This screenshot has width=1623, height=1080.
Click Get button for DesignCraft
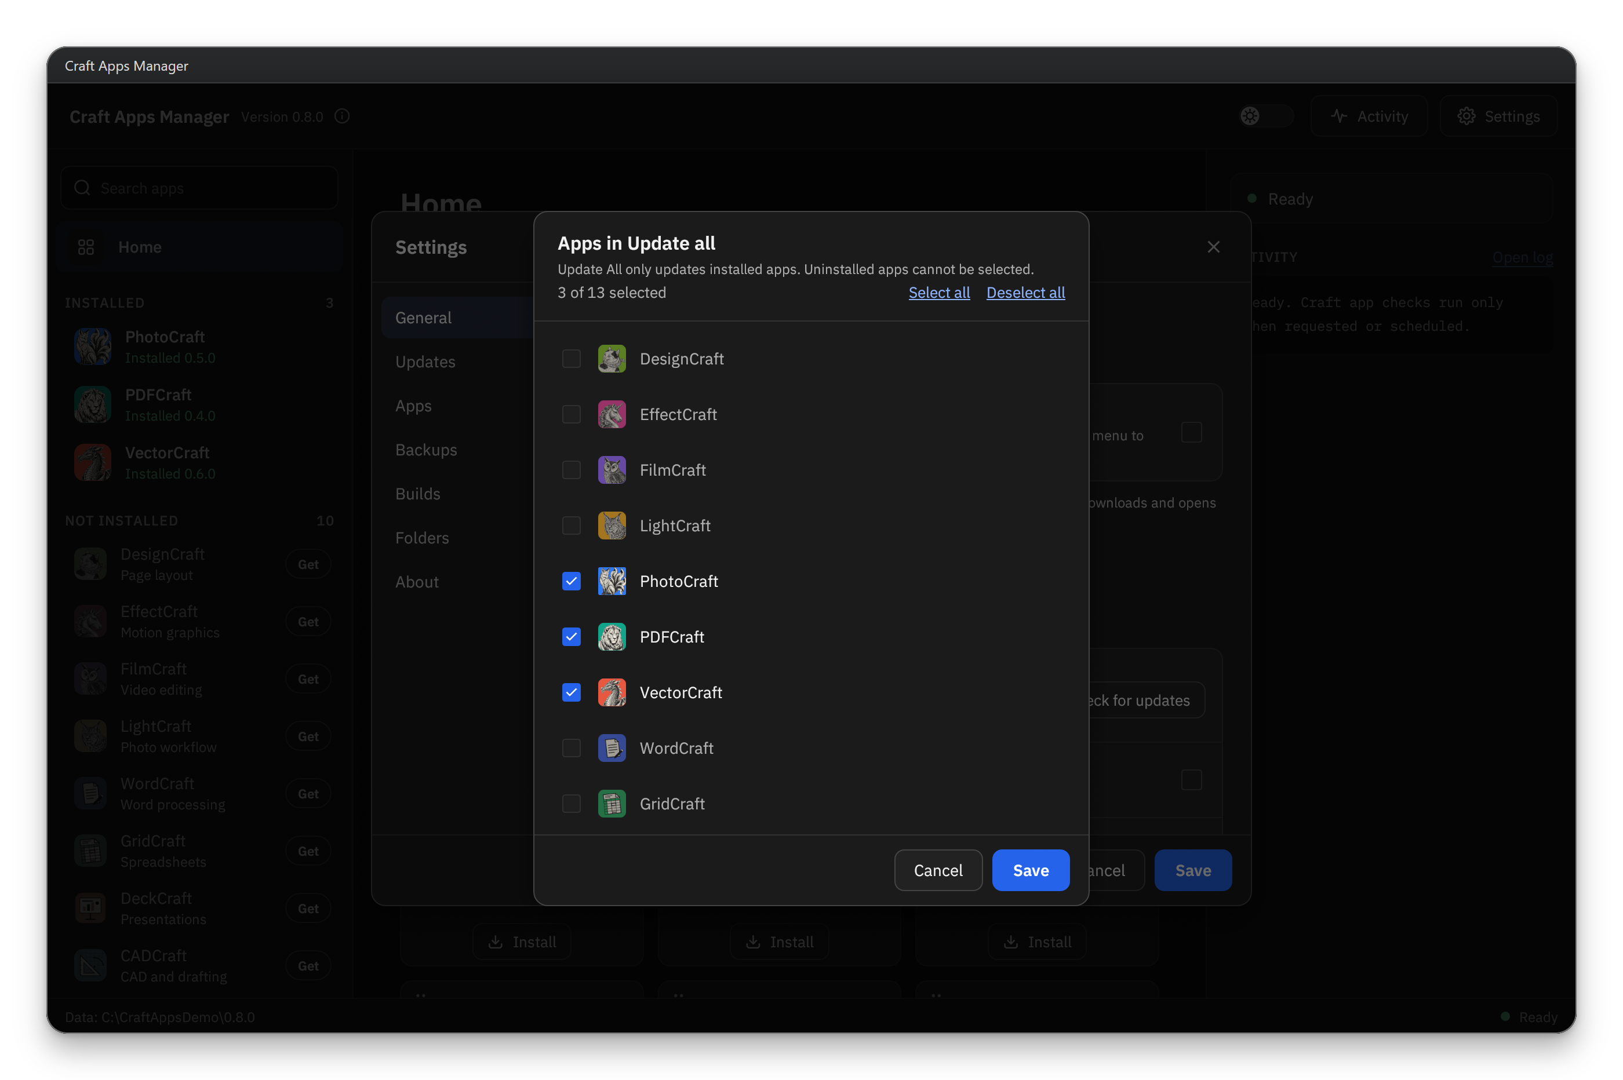pyautogui.click(x=308, y=564)
